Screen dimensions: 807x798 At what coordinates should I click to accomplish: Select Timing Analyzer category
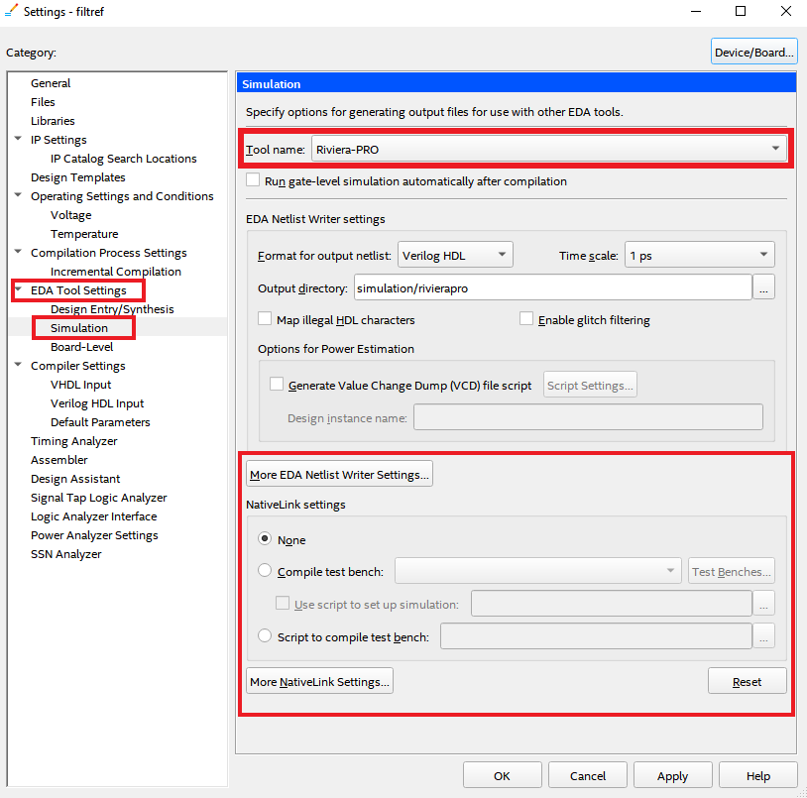click(73, 441)
